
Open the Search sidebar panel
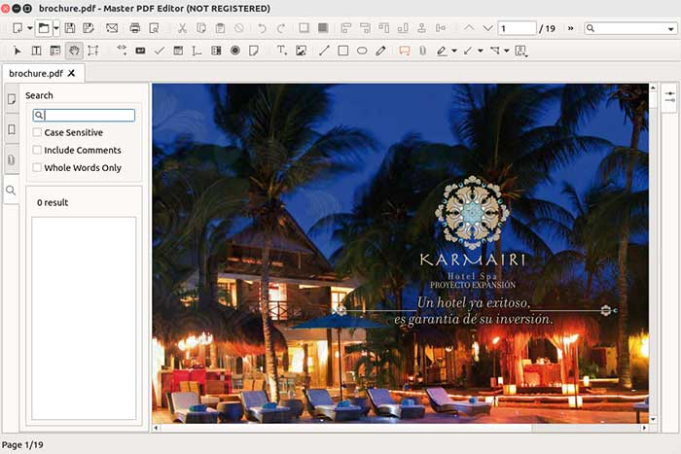[12, 191]
